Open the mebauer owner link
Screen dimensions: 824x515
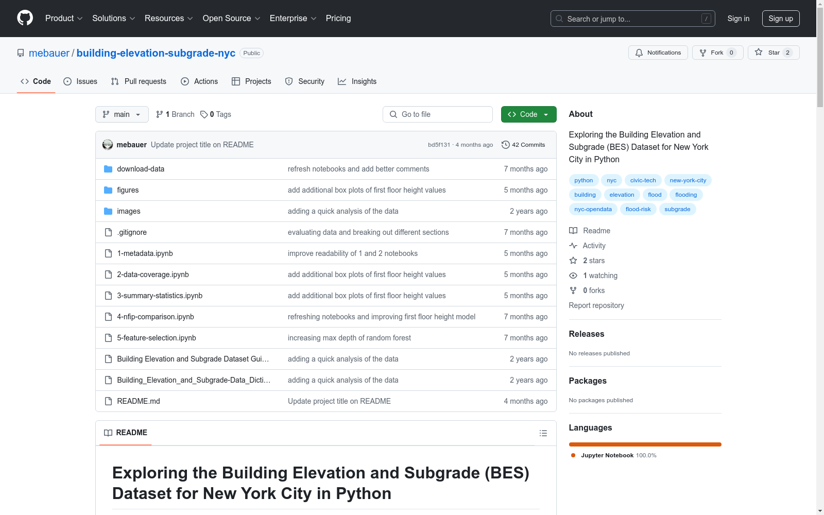coord(49,53)
